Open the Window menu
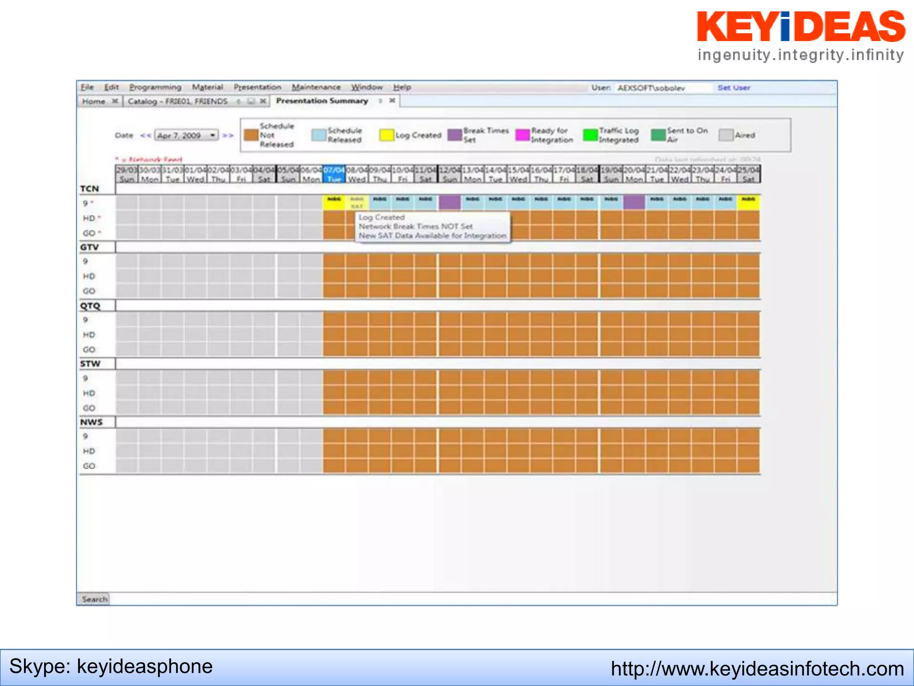This screenshot has height=686, width=914. pyautogui.click(x=367, y=87)
